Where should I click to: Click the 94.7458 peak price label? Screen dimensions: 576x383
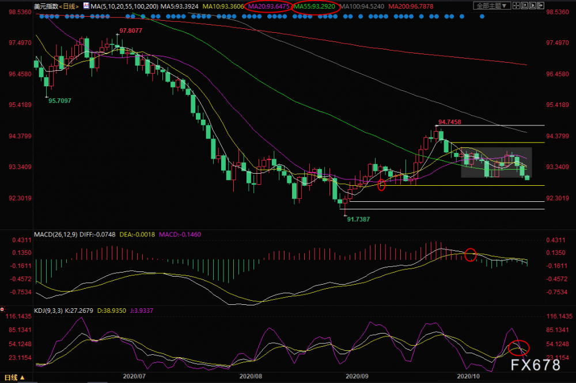tap(450, 122)
